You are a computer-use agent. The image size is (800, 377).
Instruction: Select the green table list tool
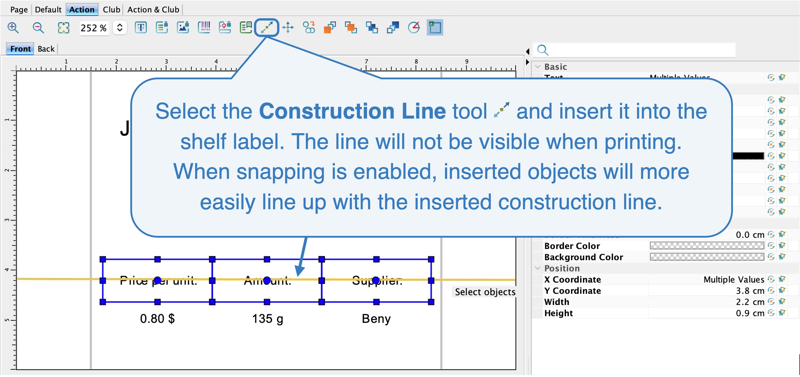pyautogui.click(x=246, y=28)
